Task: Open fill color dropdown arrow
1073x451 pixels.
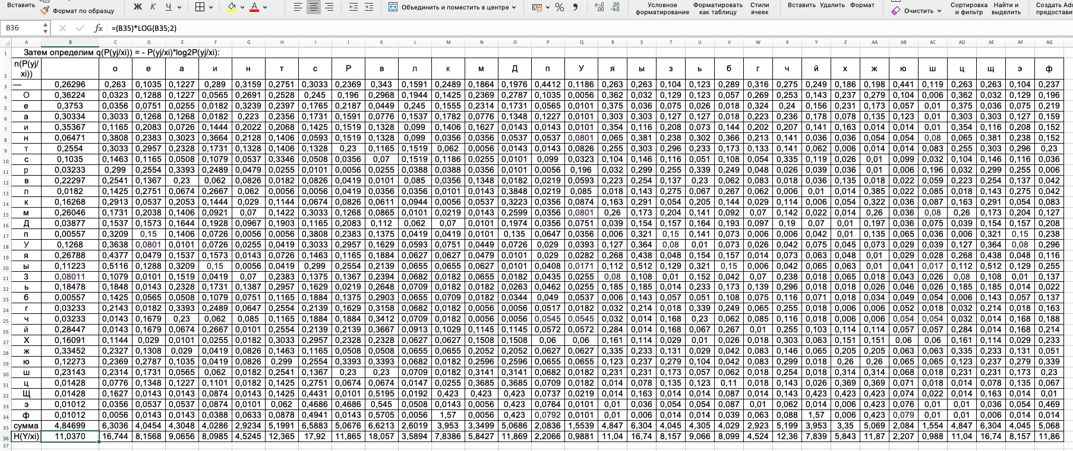Action: 242,7
